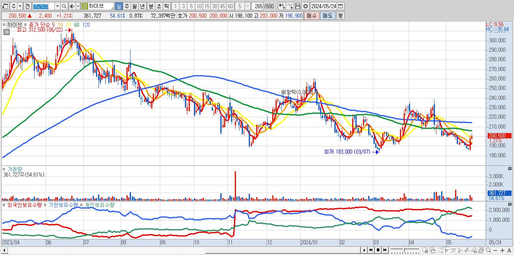The width and height of the screenshot is (514, 255).
Task: Click the trend line drawing icon in bottom toolbar
Action: pos(453,250)
